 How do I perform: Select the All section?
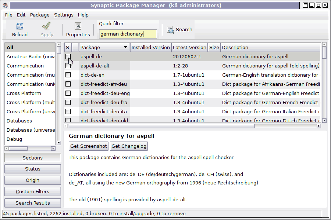(30, 47)
